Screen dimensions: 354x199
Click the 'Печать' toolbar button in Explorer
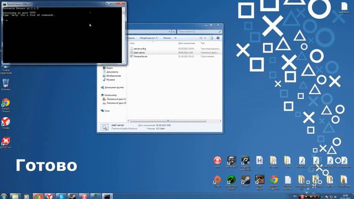coord(167,38)
